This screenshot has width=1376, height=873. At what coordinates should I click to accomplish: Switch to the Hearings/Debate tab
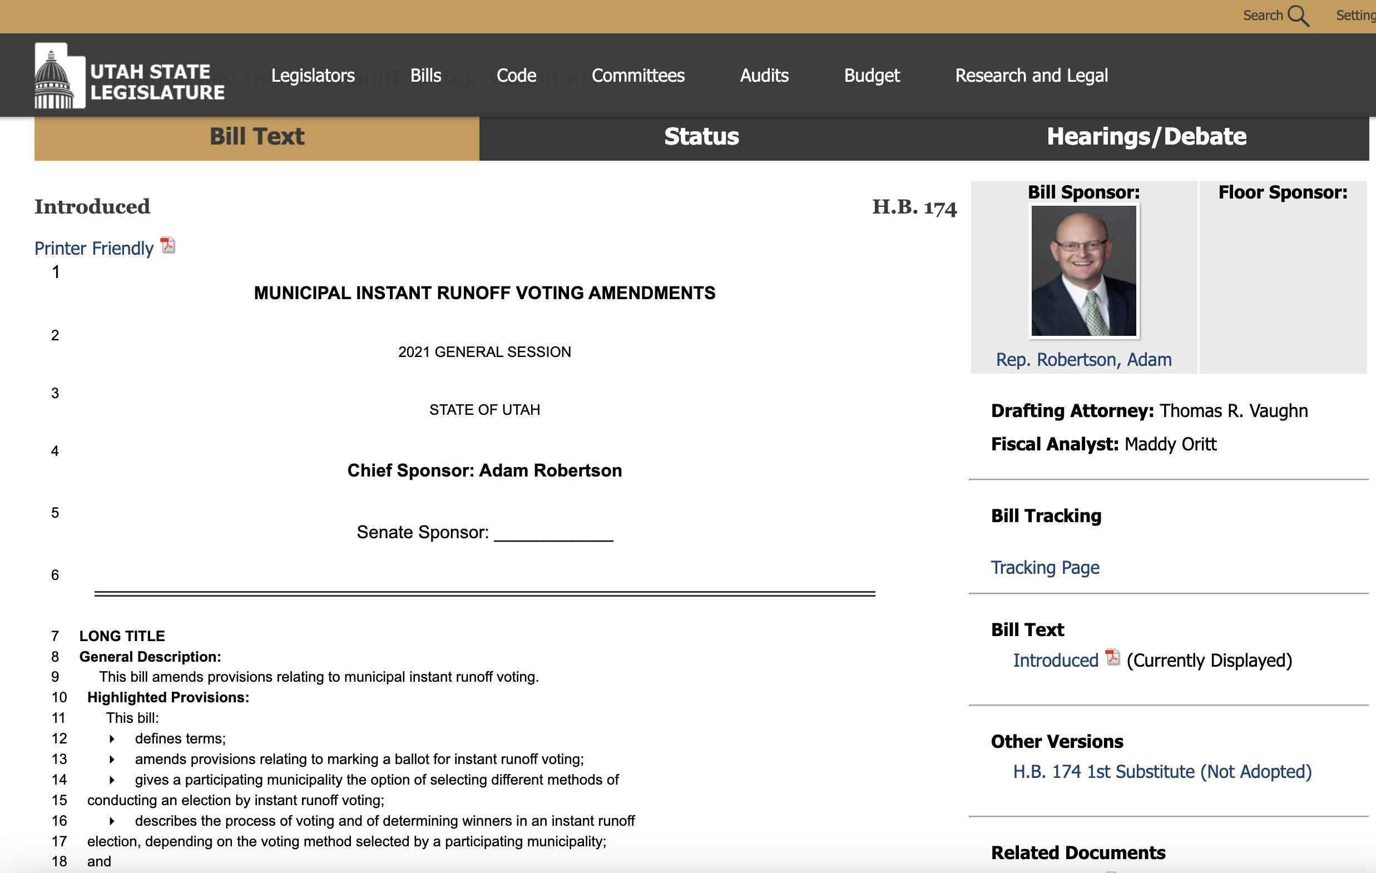click(1146, 137)
